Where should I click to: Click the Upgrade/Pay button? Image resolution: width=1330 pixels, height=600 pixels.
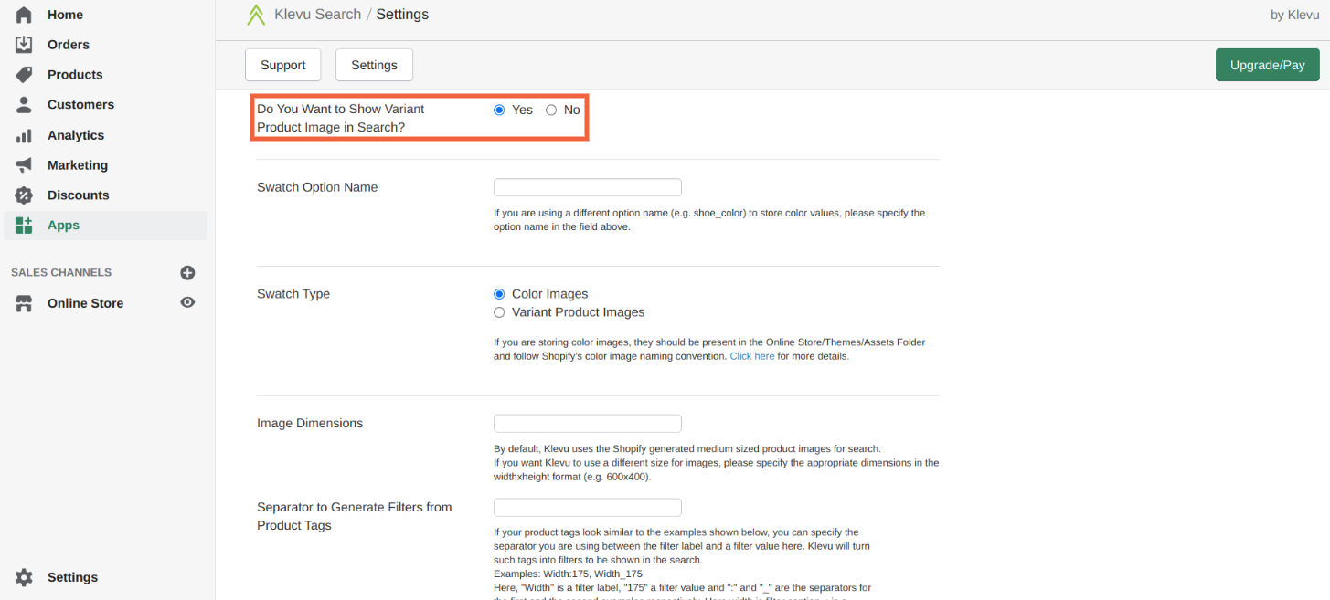click(x=1267, y=65)
